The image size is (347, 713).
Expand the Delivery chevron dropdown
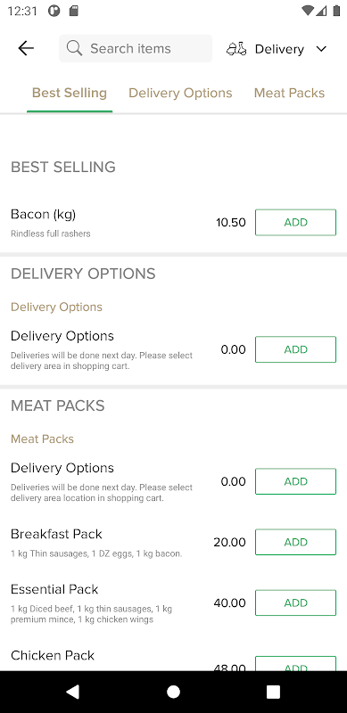(x=321, y=49)
